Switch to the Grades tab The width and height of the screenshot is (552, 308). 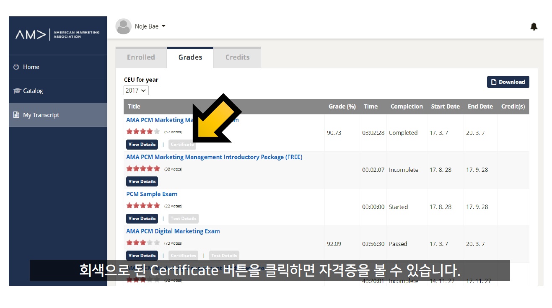click(190, 57)
